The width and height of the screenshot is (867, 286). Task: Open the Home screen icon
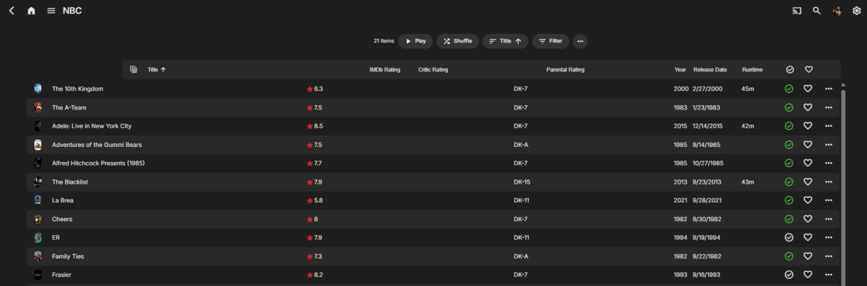coord(31,11)
